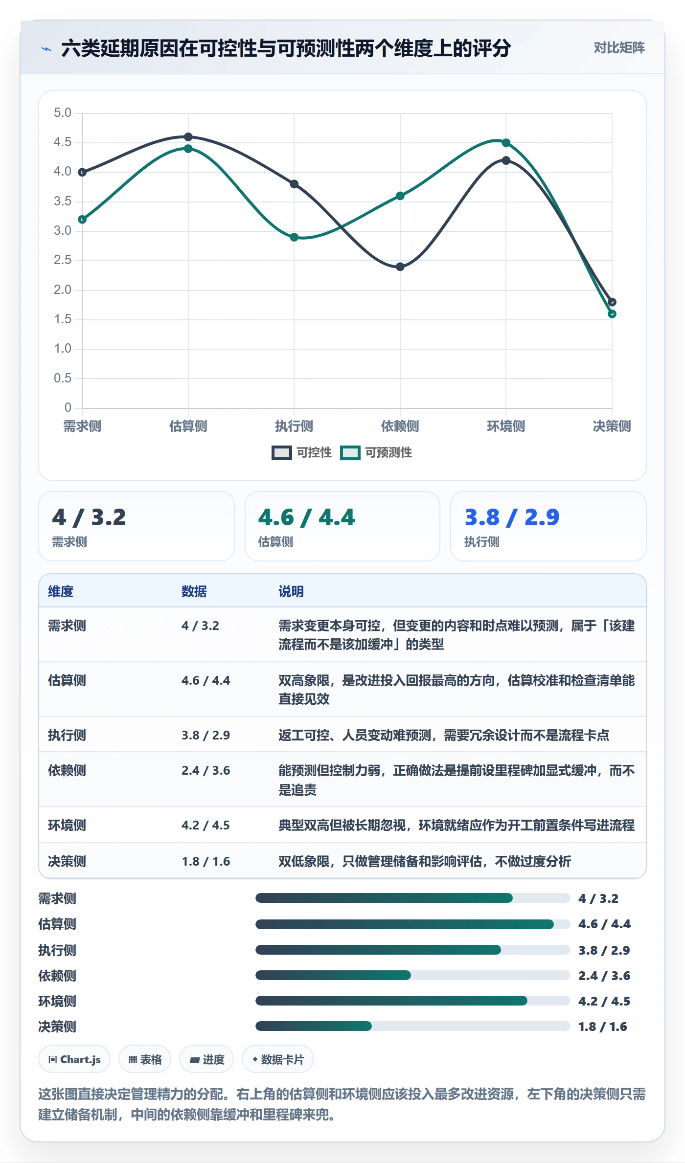
Task: Click the 4.2 / 4.5 value beside progress bar
Action: pyautogui.click(x=604, y=1001)
